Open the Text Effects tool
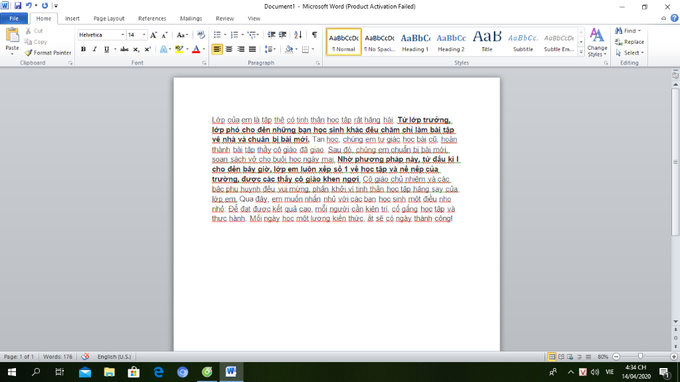The image size is (680, 382). (x=163, y=49)
